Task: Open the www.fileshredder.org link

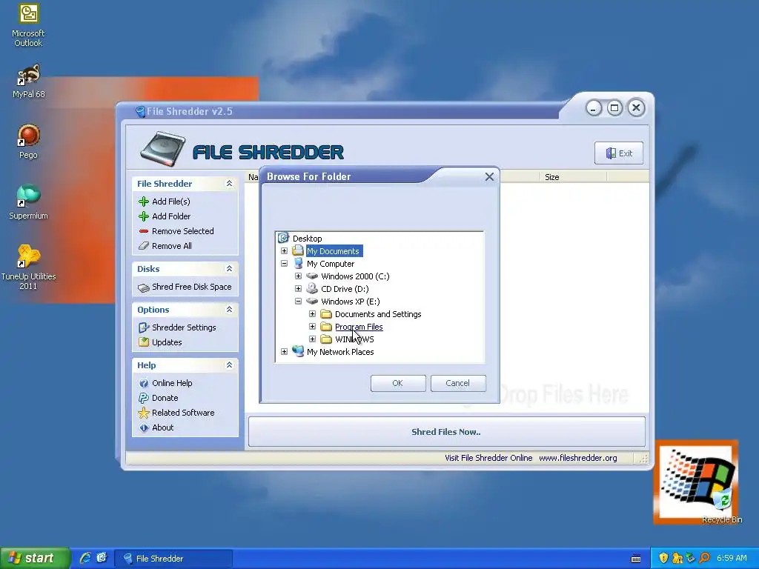Action: tap(578, 458)
